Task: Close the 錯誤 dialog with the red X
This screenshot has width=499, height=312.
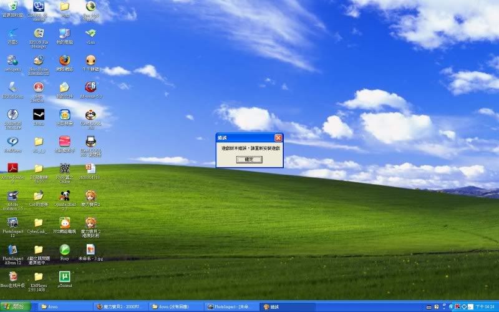Action: click(x=278, y=137)
